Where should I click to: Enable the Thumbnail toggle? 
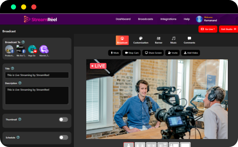(x=63, y=119)
